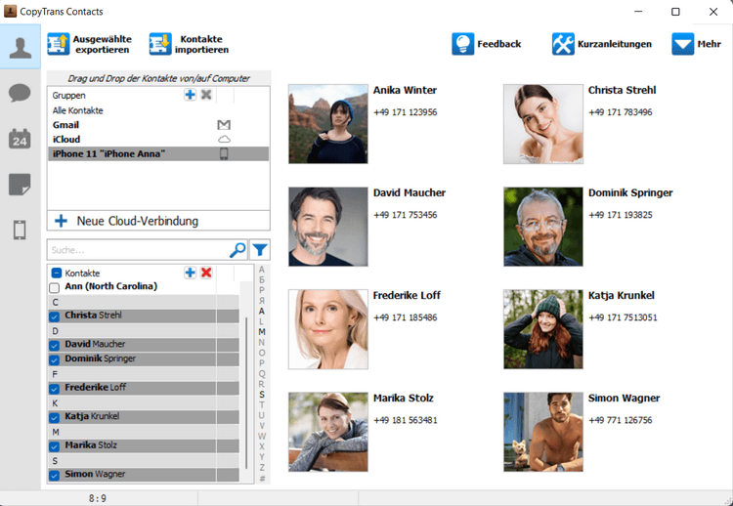Screen dimensions: 733x506
Task: Open Frederike Loff contact photo
Action: pyautogui.click(x=328, y=329)
